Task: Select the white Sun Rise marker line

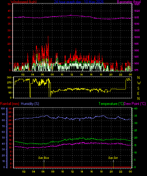Action: (44, 161)
